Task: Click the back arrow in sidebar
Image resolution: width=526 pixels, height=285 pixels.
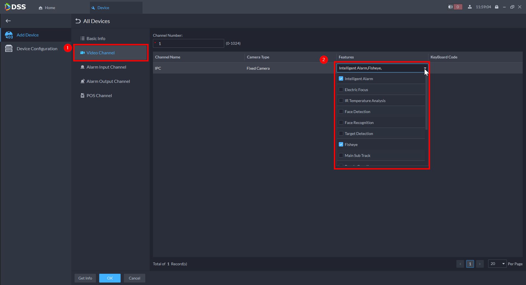Action: [8, 21]
